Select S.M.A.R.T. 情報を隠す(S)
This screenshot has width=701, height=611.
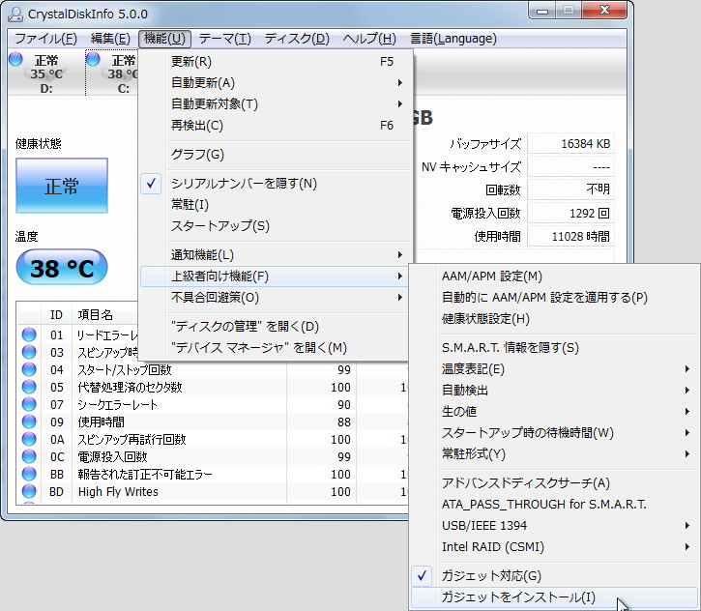click(x=554, y=348)
